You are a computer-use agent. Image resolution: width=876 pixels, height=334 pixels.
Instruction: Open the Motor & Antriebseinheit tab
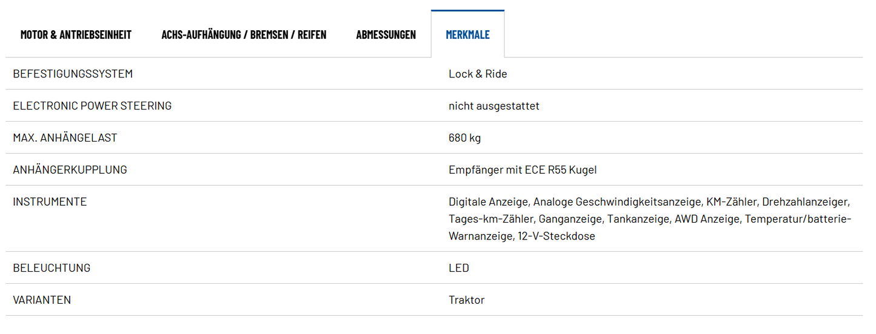pyautogui.click(x=76, y=34)
